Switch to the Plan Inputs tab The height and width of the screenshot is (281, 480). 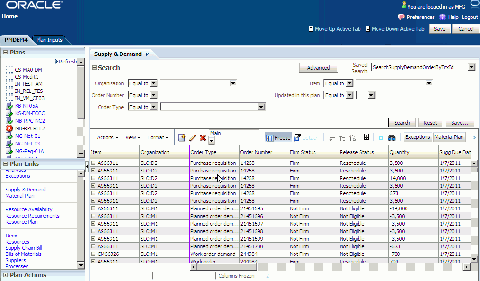pyautogui.click(x=50, y=40)
